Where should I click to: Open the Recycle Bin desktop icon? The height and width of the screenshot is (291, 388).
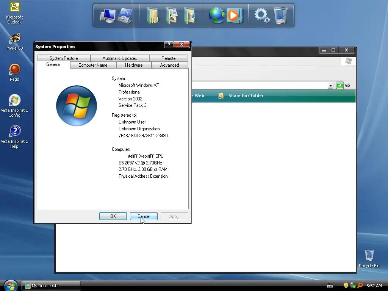369,258
